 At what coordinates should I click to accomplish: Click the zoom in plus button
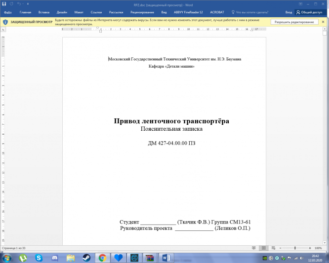(x=310, y=248)
